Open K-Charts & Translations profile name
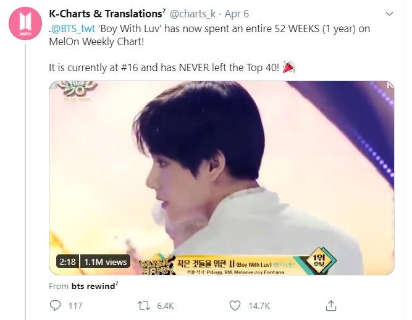 103,14
